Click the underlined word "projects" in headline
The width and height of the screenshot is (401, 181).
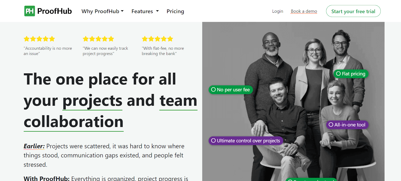pos(92,101)
